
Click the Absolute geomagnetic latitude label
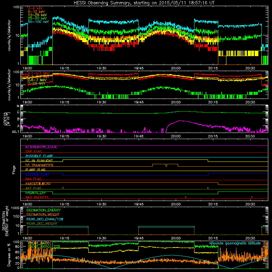[x=235, y=243]
